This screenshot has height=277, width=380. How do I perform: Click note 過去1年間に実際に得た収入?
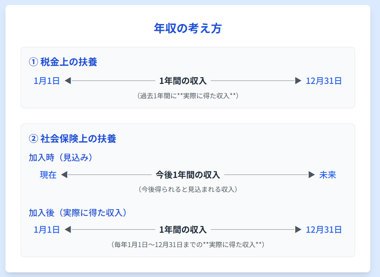click(x=188, y=96)
